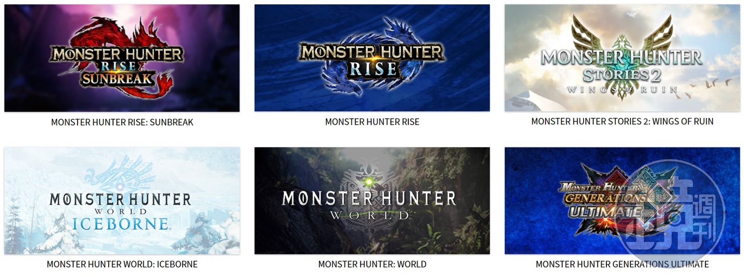The width and height of the screenshot is (744, 277).
Task: Open the Monster Hunter: World banner image
Action: 372,200
